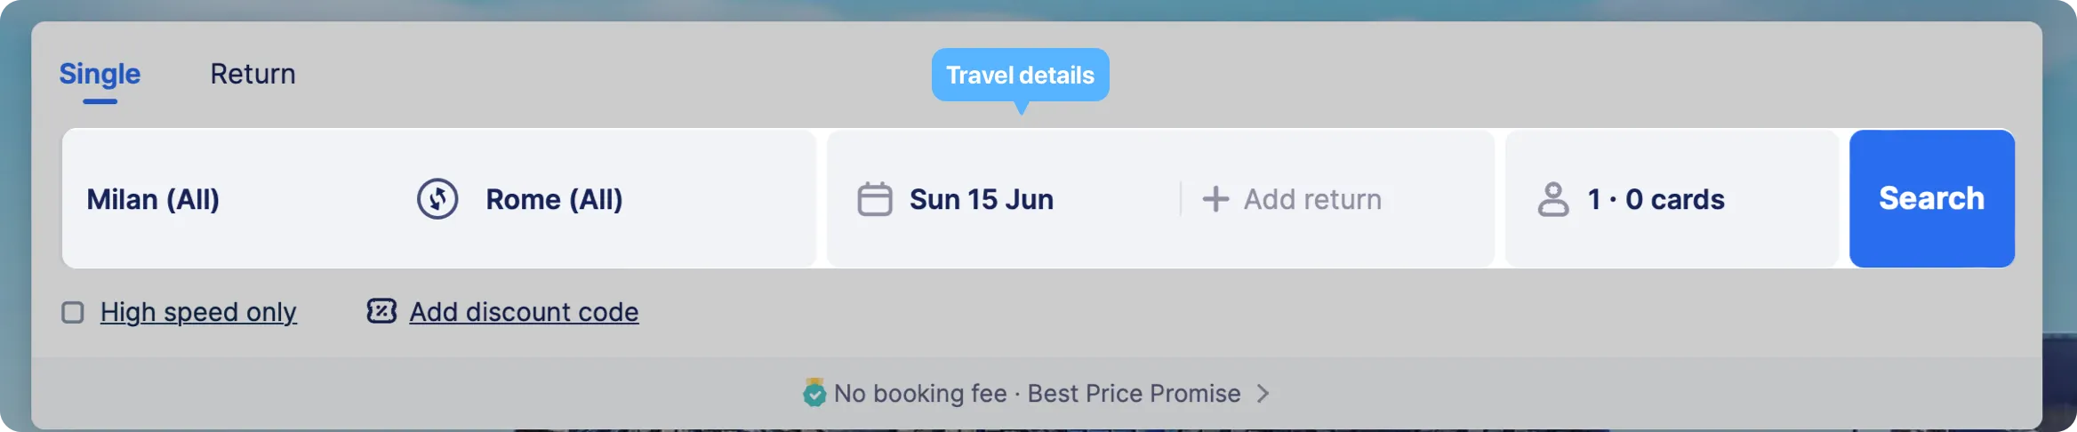Click the plus icon for Add return
Viewport: 2077px width, 432px height.
coord(1215,199)
